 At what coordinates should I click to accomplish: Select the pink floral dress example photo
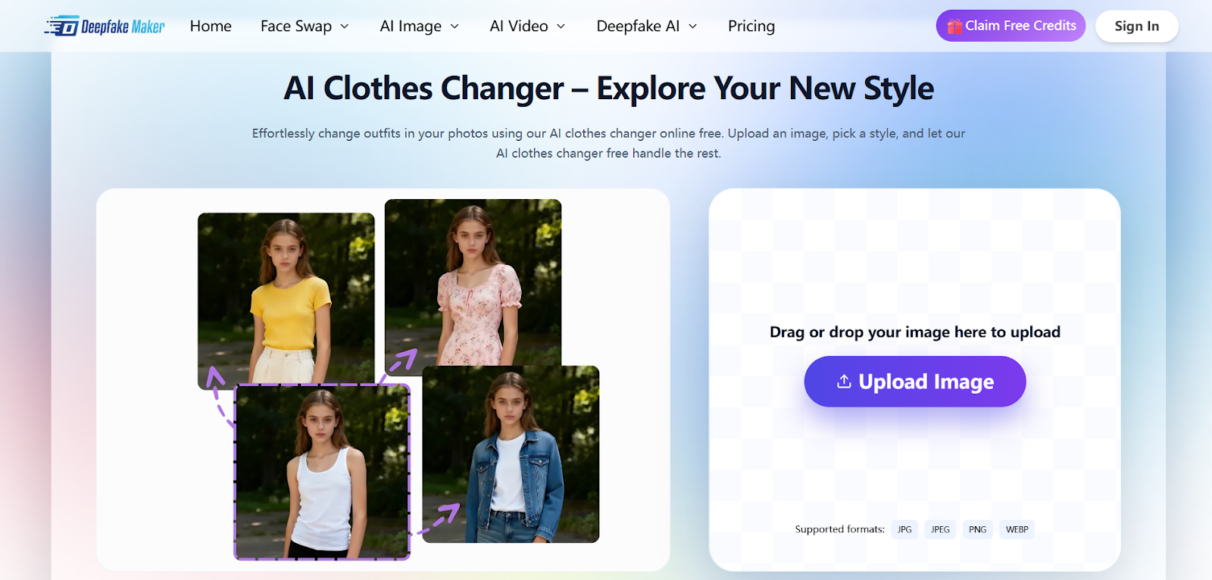pos(473,280)
